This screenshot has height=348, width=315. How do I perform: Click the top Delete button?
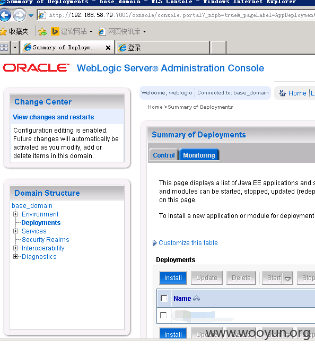coord(241,277)
